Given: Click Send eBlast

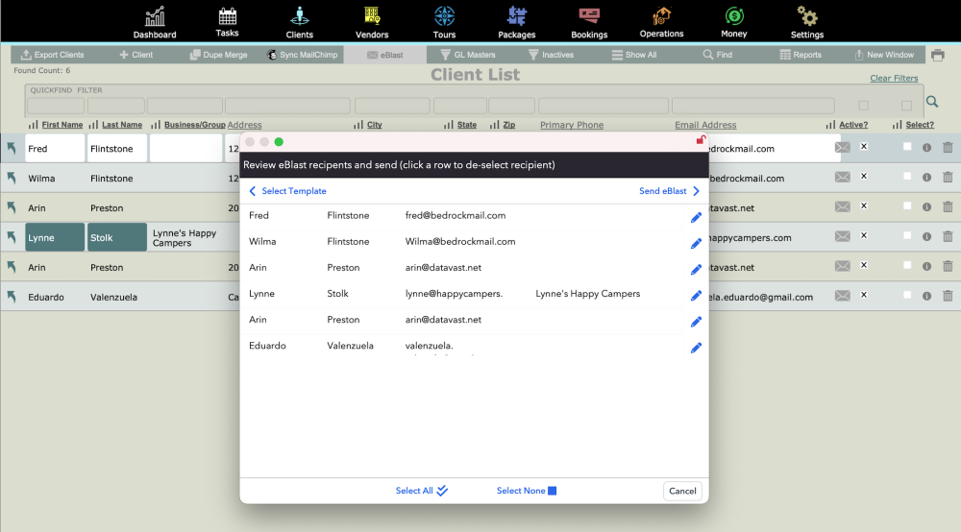Looking at the screenshot, I should [x=669, y=191].
